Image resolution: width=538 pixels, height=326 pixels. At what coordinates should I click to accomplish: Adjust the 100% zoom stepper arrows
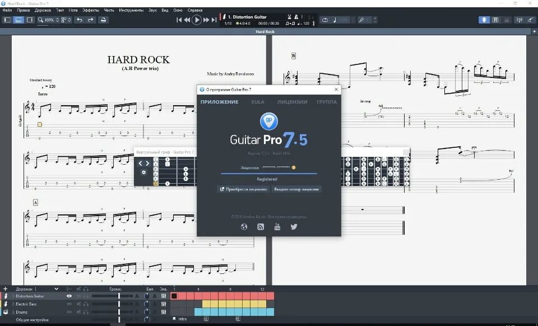[x=57, y=20]
